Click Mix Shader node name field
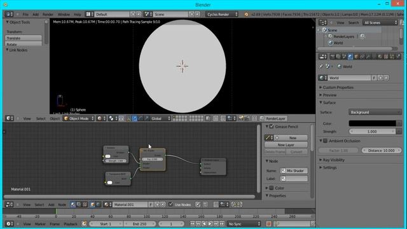Image resolution: width=407 pixels, height=229 pixels. [294, 171]
